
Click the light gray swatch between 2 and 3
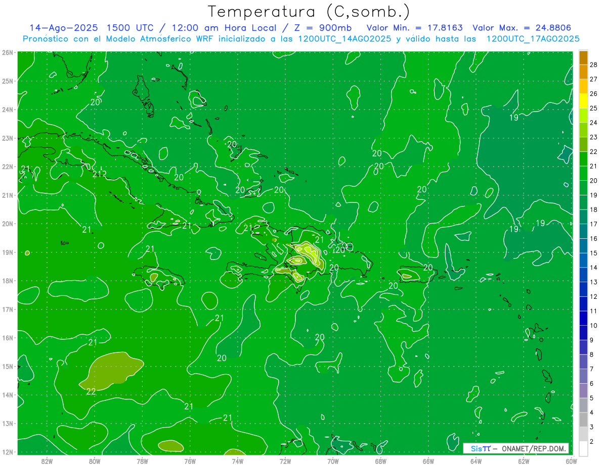583,434
